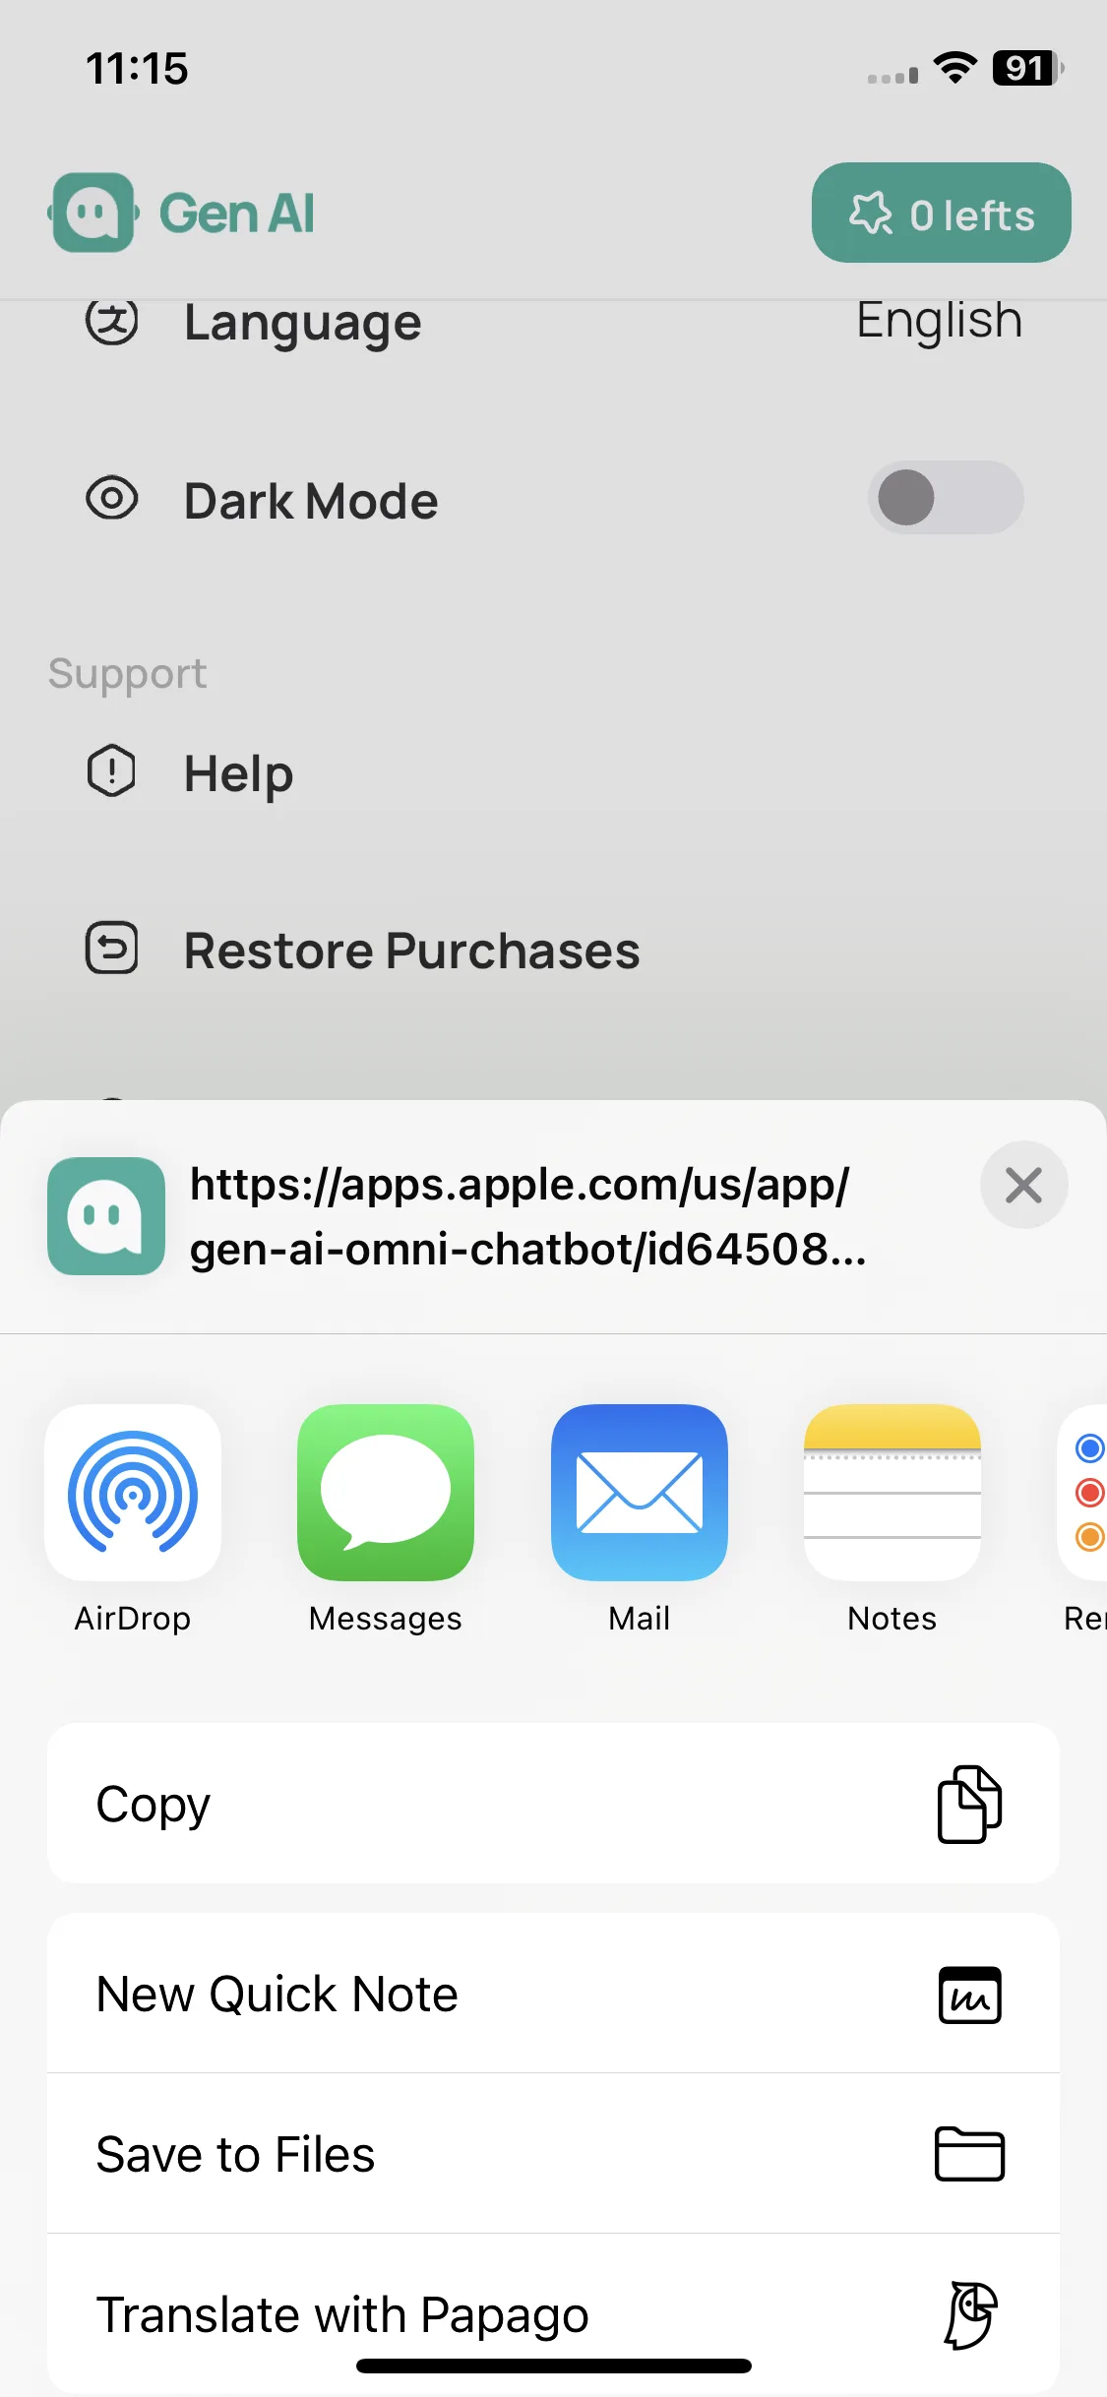
Task: Tap the Files folder icon
Action: tap(969, 2154)
